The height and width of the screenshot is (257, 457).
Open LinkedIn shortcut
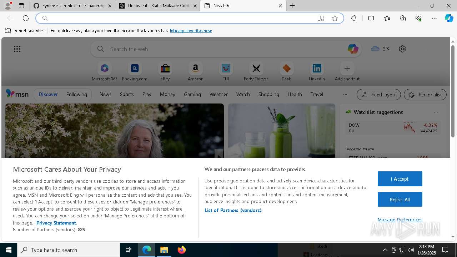(x=317, y=72)
